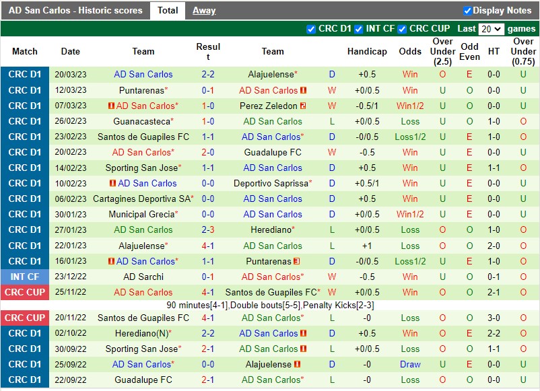Click the red card icon next to AD San Carlos on Heredano(N) row
The height and width of the screenshot is (391, 540).
click(304, 334)
